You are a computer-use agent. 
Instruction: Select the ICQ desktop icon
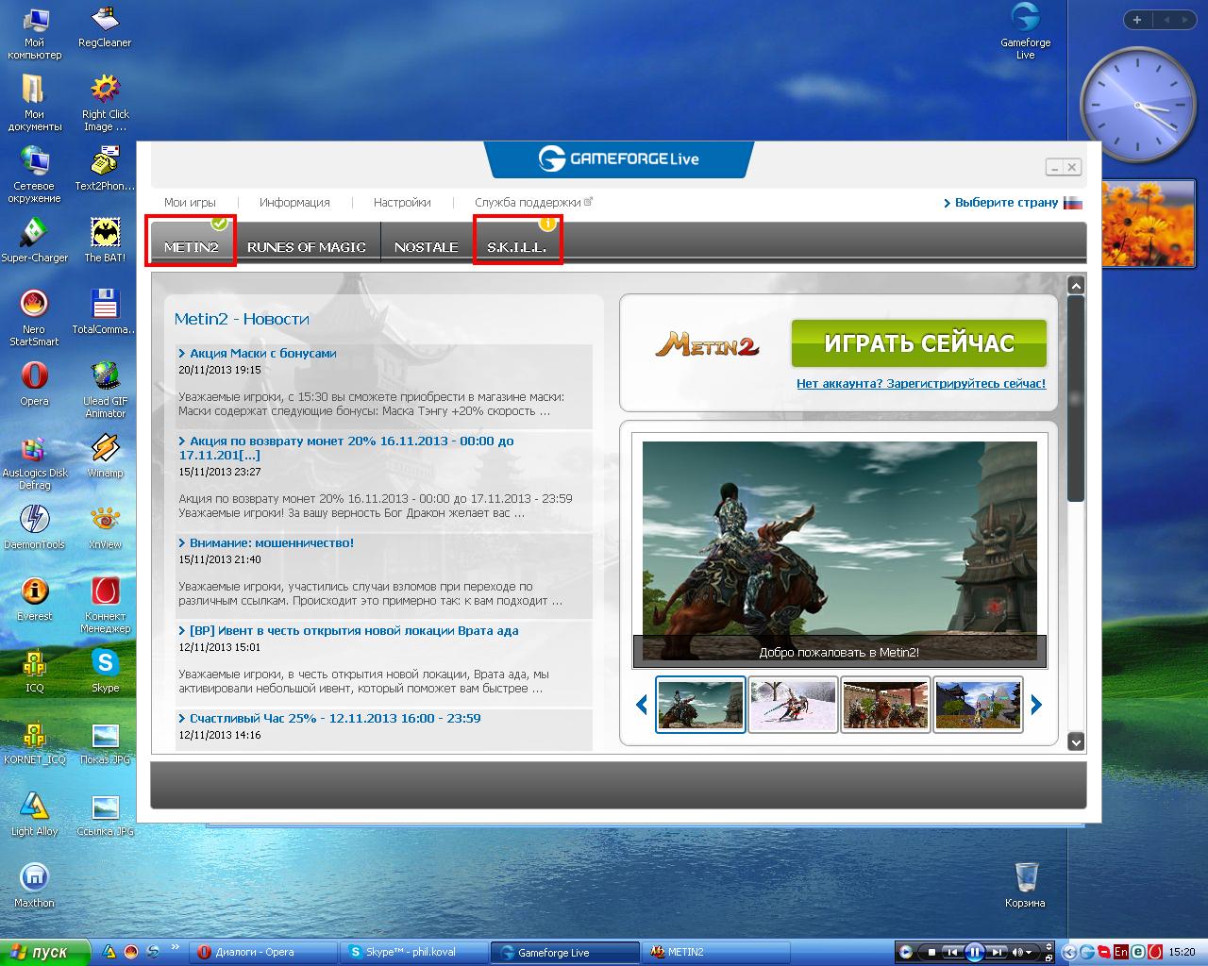[34, 672]
